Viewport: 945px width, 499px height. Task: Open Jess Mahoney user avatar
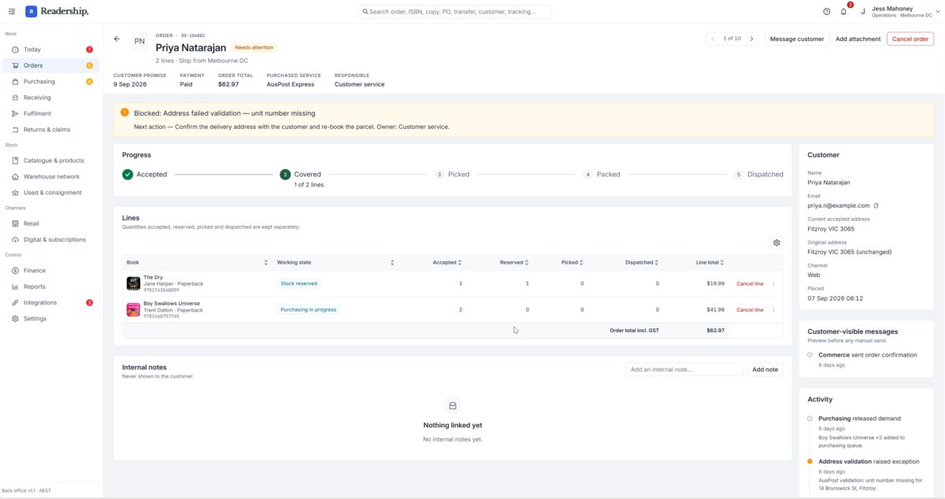(863, 12)
